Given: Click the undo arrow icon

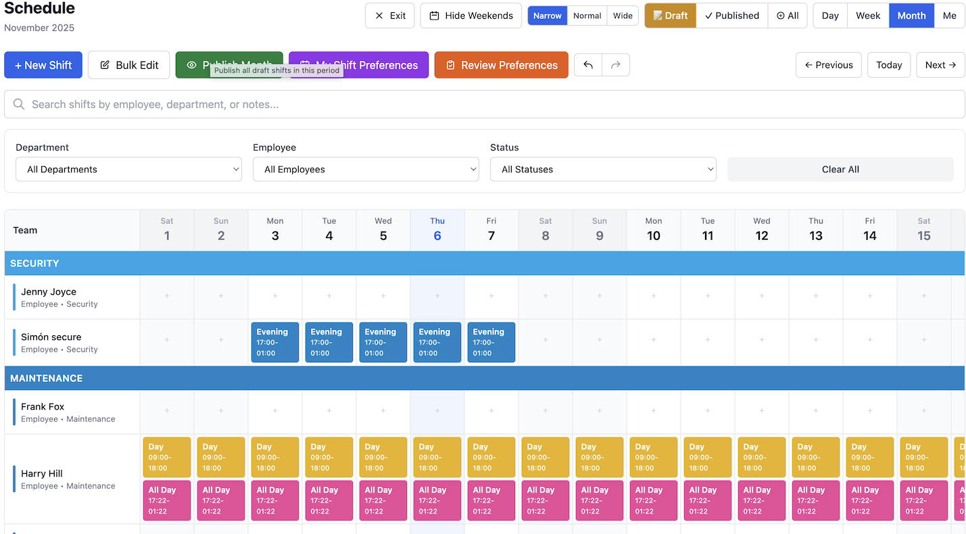Looking at the screenshot, I should (x=588, y=65).
